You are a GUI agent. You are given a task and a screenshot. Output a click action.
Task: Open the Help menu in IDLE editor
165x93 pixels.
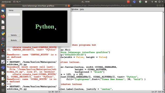pos(82,9)
